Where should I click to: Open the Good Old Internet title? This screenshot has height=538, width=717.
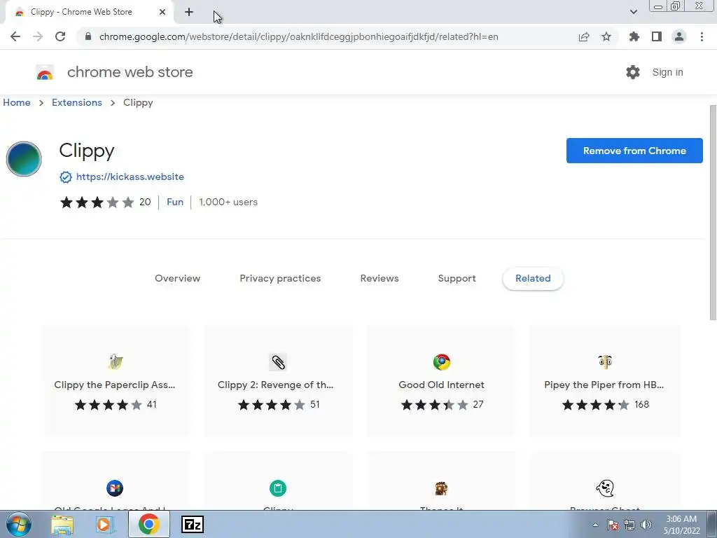pyautogui.click(x=441, y=385)
